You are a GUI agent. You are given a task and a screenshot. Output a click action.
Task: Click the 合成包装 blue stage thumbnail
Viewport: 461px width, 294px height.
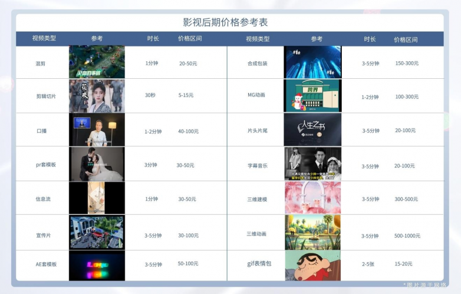point(313,62)
